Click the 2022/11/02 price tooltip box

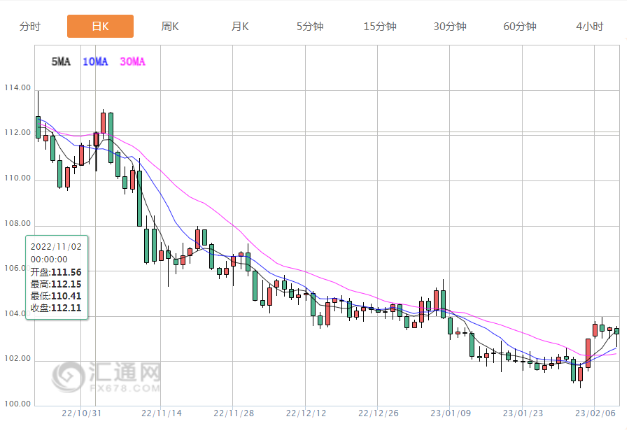click(x=57, y=277)
